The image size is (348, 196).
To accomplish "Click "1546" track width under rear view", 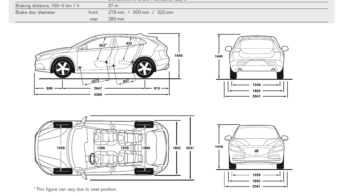I will [256, 85].
